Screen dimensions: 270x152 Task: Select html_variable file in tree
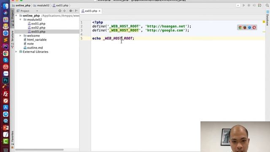click(x=37, y=40)
